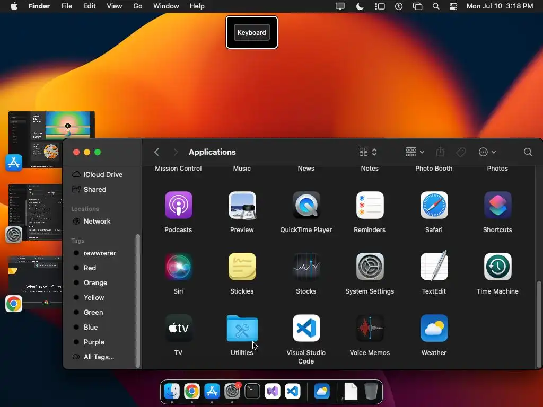Select the Shortcuts app icon
Screen dimensions: 543x407
click(x=497, y=205)
